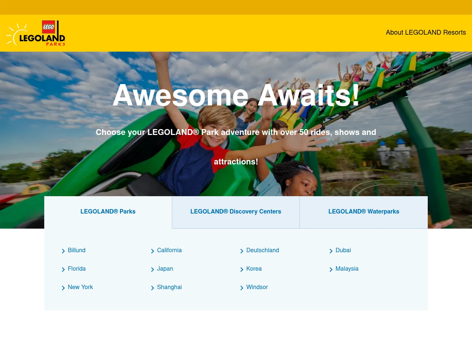The height and width of the screenshot is (354, 472).
Task: Click the LEGOLAND Parks logo
Action: (35, 33)
